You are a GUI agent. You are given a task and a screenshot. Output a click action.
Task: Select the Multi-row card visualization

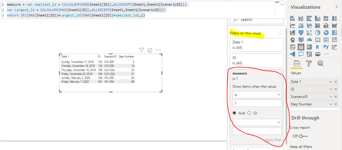tap(326, 40)
